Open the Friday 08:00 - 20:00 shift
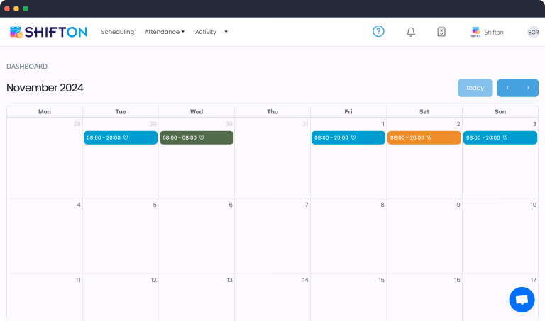Viewport: 545px width, 321px height. [x=348, y=137]
